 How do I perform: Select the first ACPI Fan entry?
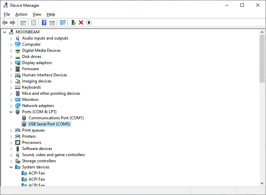(36, 173)
